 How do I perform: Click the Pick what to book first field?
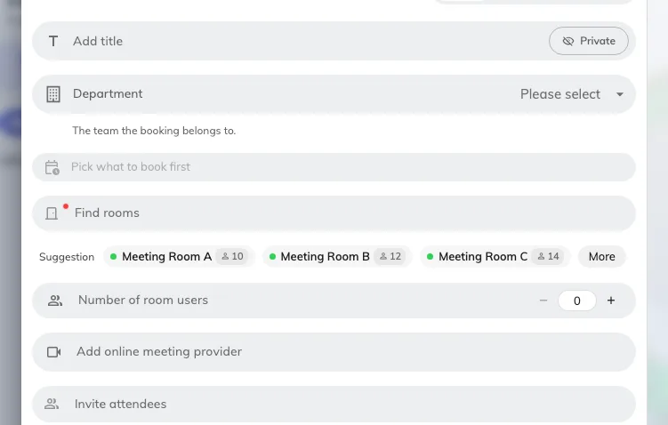(x=334, y=167)
